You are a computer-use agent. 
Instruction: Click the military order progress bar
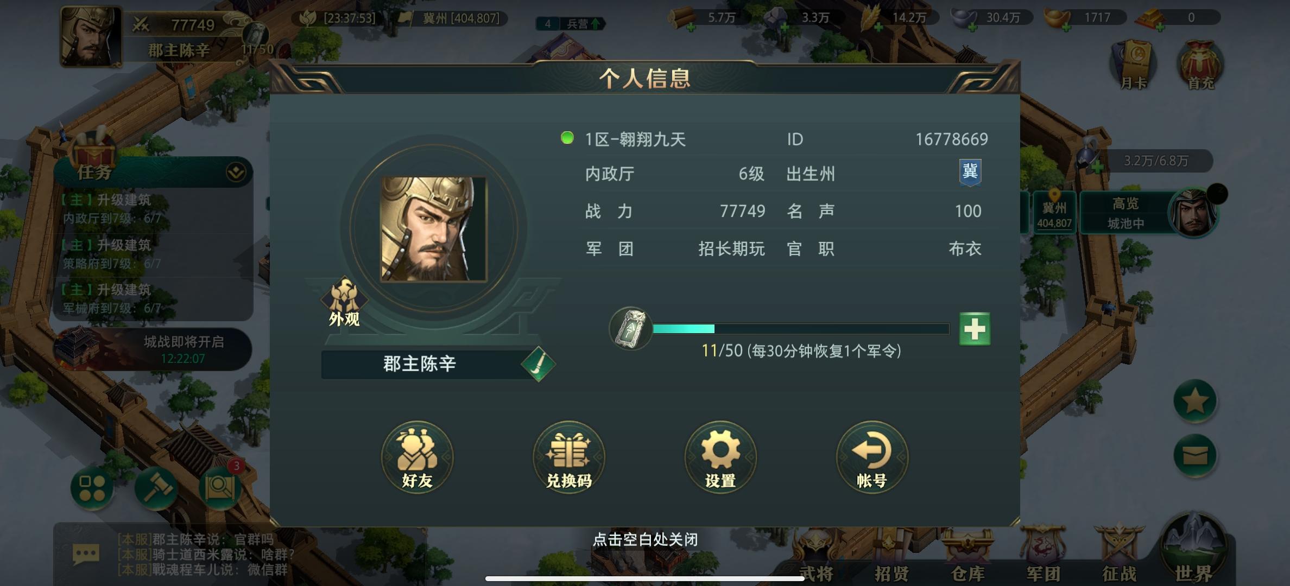(801, 329)
